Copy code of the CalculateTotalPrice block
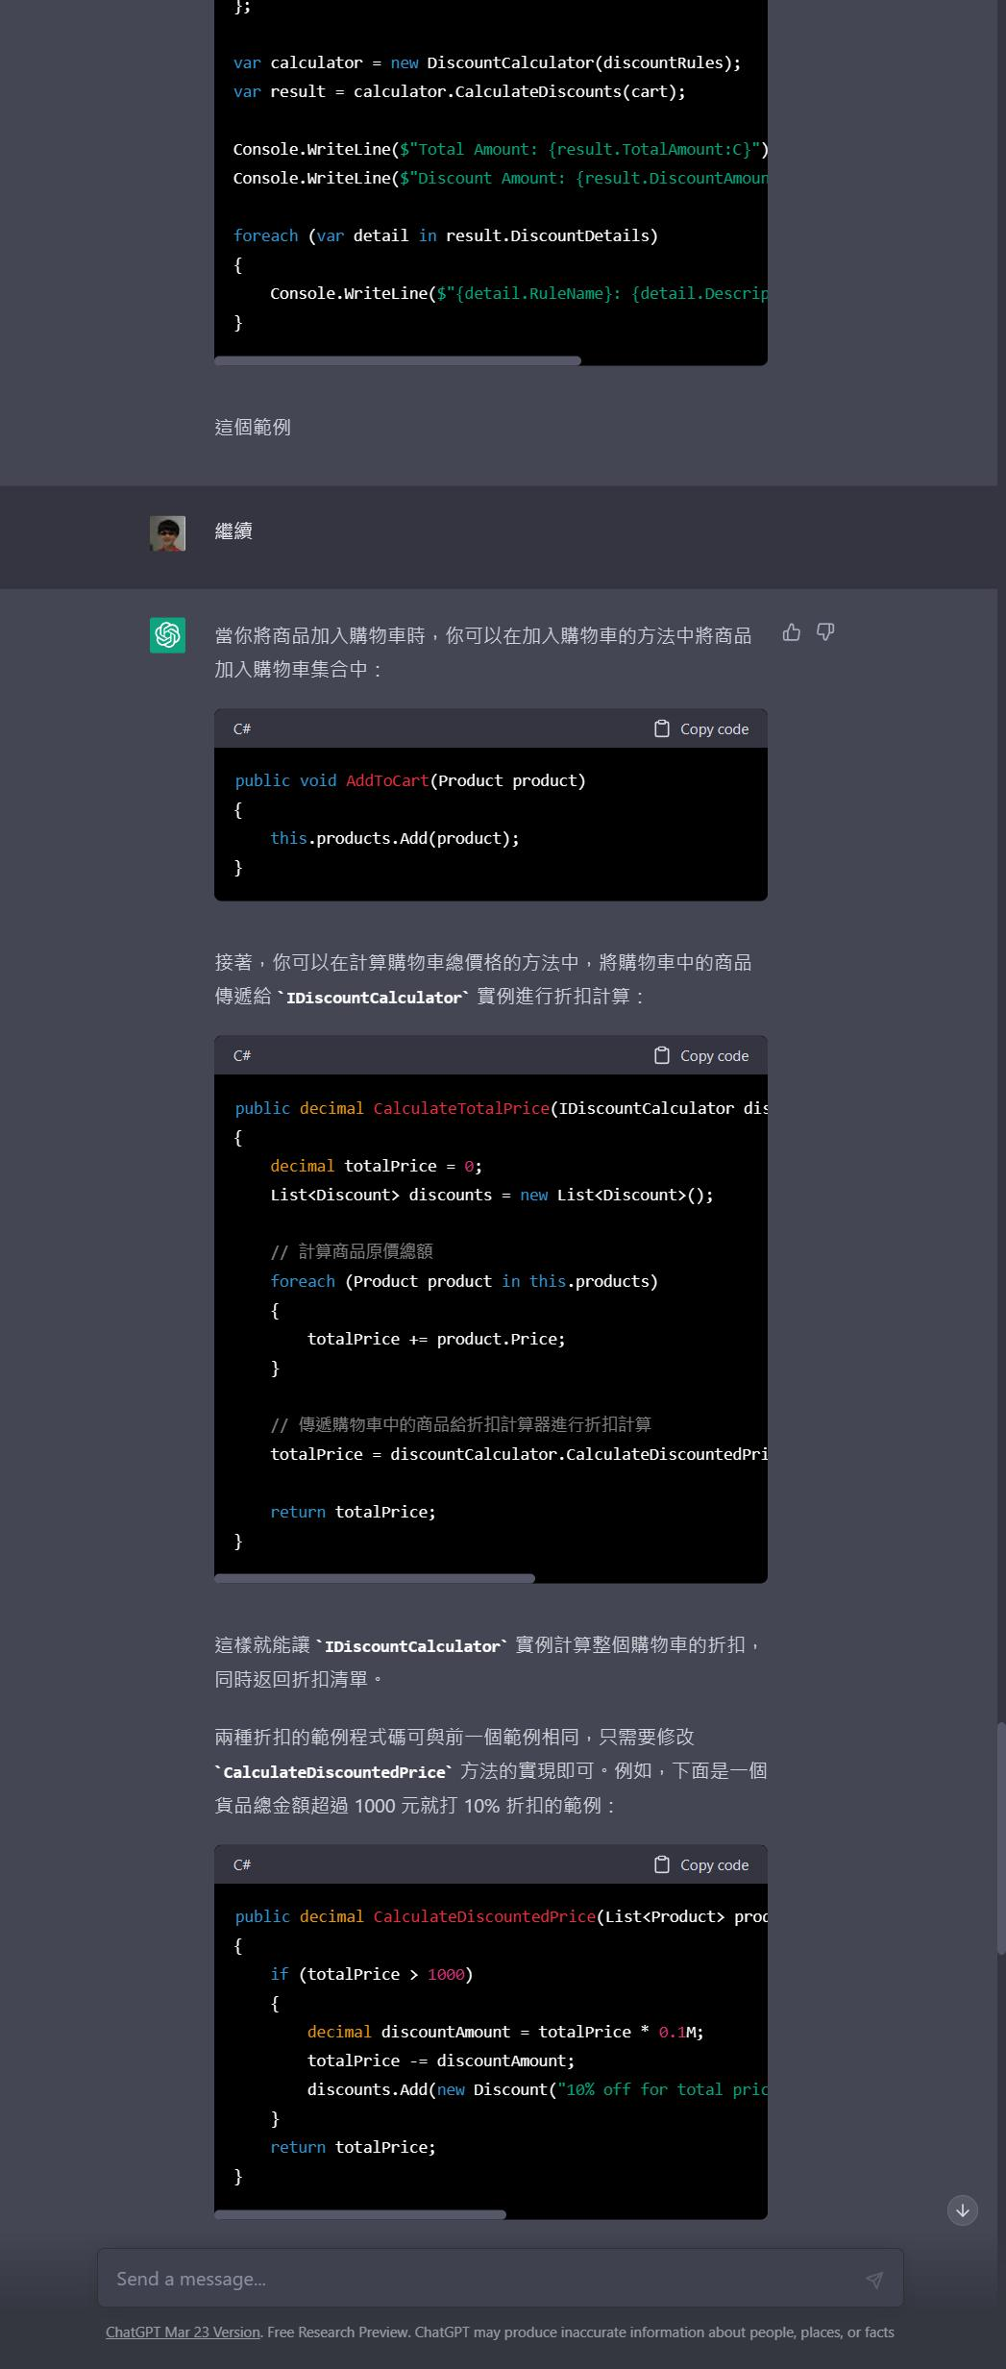This screenshot has width=1006, height=2369. 701,1056
